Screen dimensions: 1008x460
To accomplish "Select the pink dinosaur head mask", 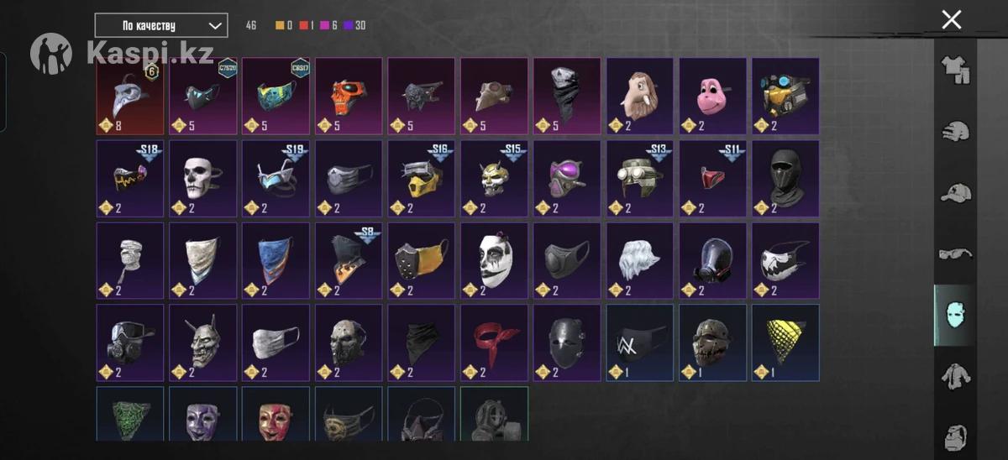I will [x=712, y=96].
